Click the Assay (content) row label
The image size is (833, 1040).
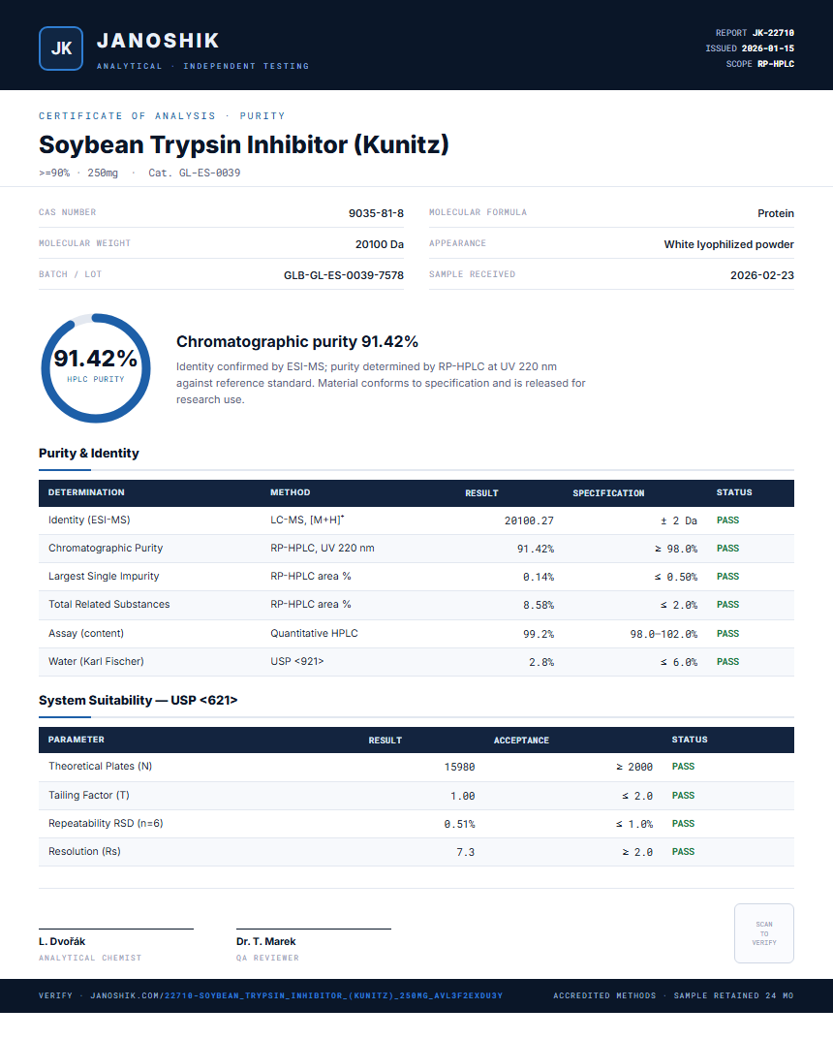[86, 634]
